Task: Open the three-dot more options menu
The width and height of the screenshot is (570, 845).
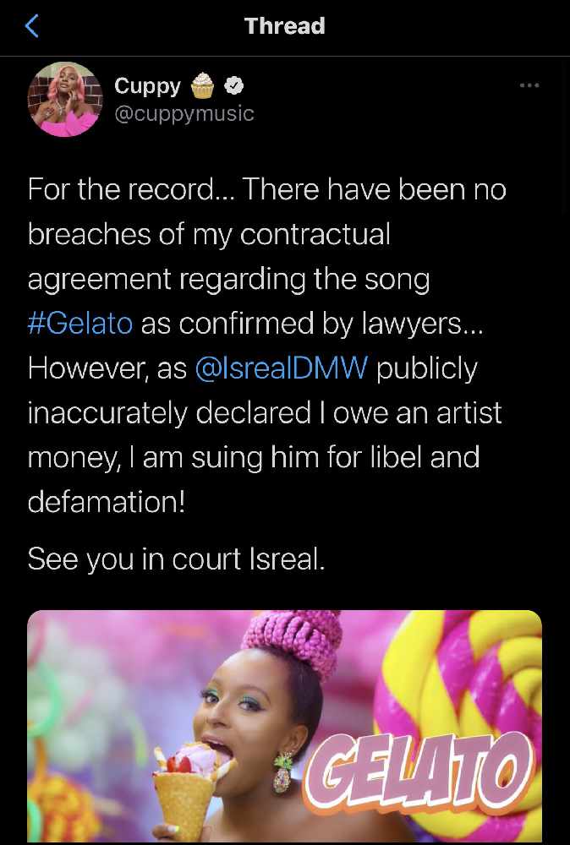Action: pos(529,85)
